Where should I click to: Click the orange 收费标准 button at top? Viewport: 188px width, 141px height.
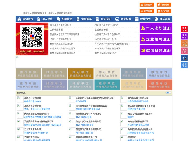[147, 11]
